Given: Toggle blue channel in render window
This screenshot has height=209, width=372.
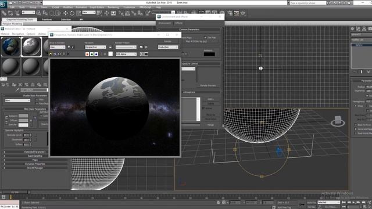Looking at the screenshot, I should pyautogui.click(x=96, y=54).
